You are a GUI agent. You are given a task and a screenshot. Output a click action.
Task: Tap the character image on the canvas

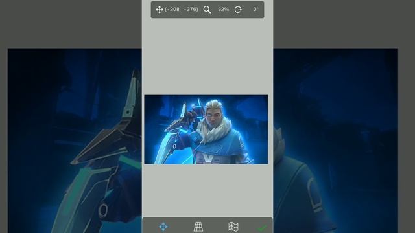206,129
